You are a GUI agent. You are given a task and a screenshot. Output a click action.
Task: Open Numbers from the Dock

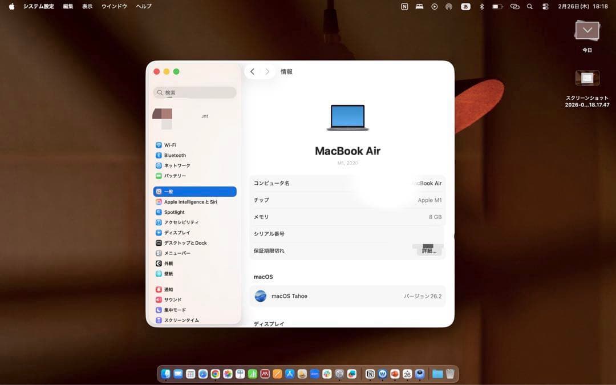coord(253,374)
